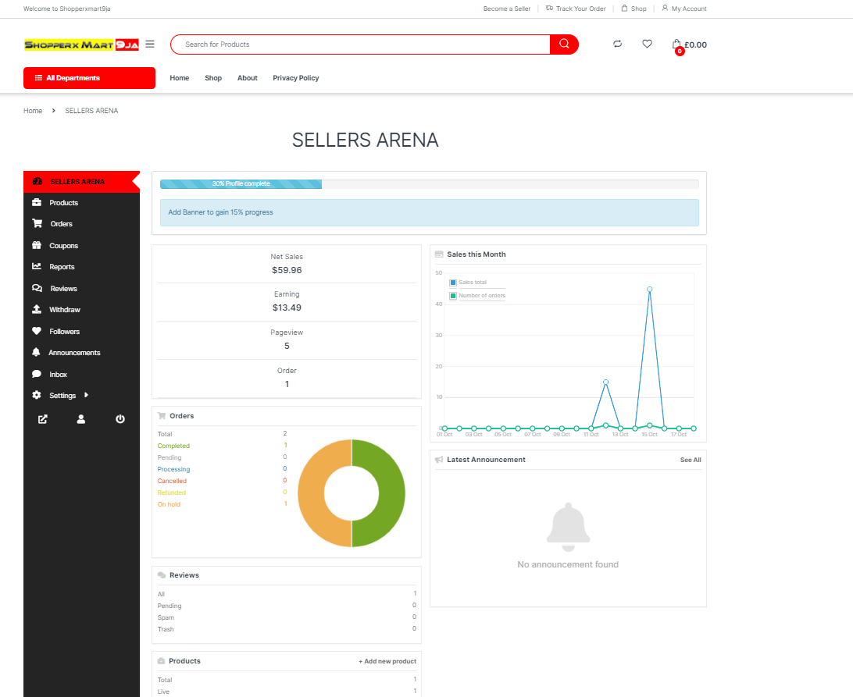Click the large bell in Latest Announcement
The height and width of the screenshot is (697, 853).
(568, 527)
